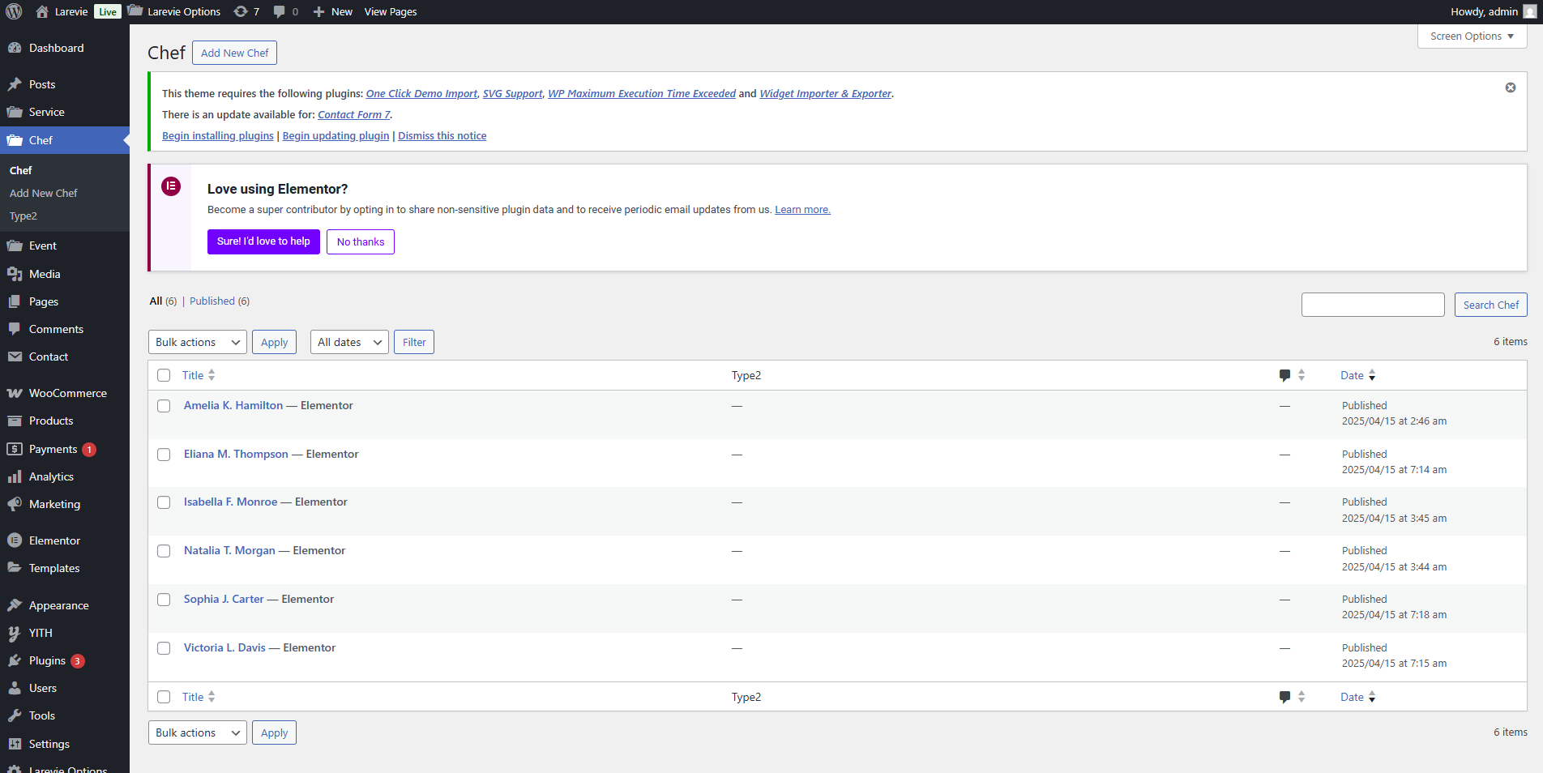Dismiss the plugin notice with X icon

point(1511,88)
